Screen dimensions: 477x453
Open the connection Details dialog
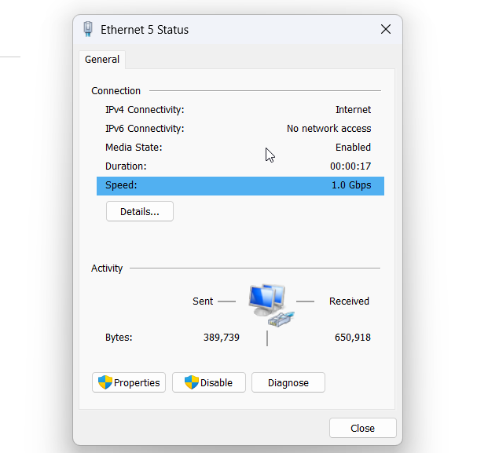(x=140, y=211)
